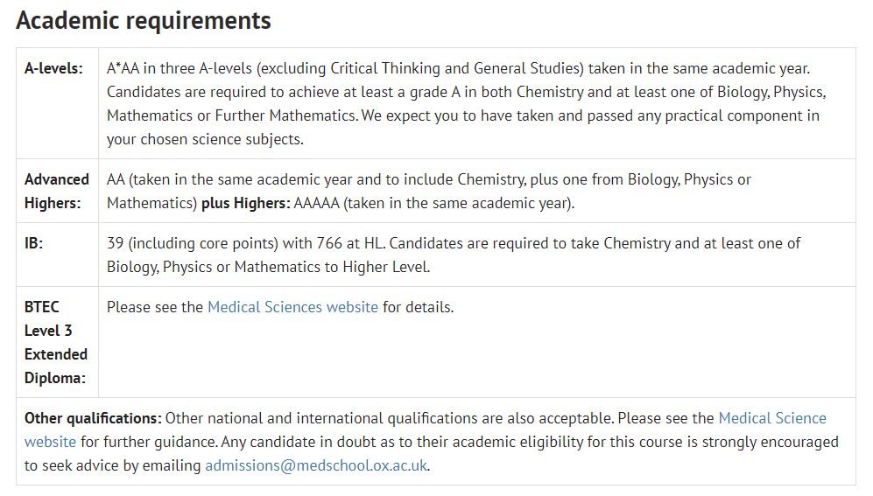Open the Medical Science website link in Other qualifications

[x=772, y=418]
